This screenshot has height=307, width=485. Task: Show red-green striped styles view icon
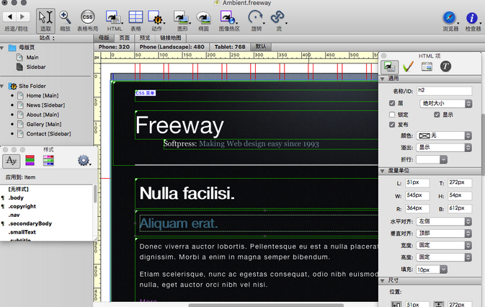coord(30,161)
